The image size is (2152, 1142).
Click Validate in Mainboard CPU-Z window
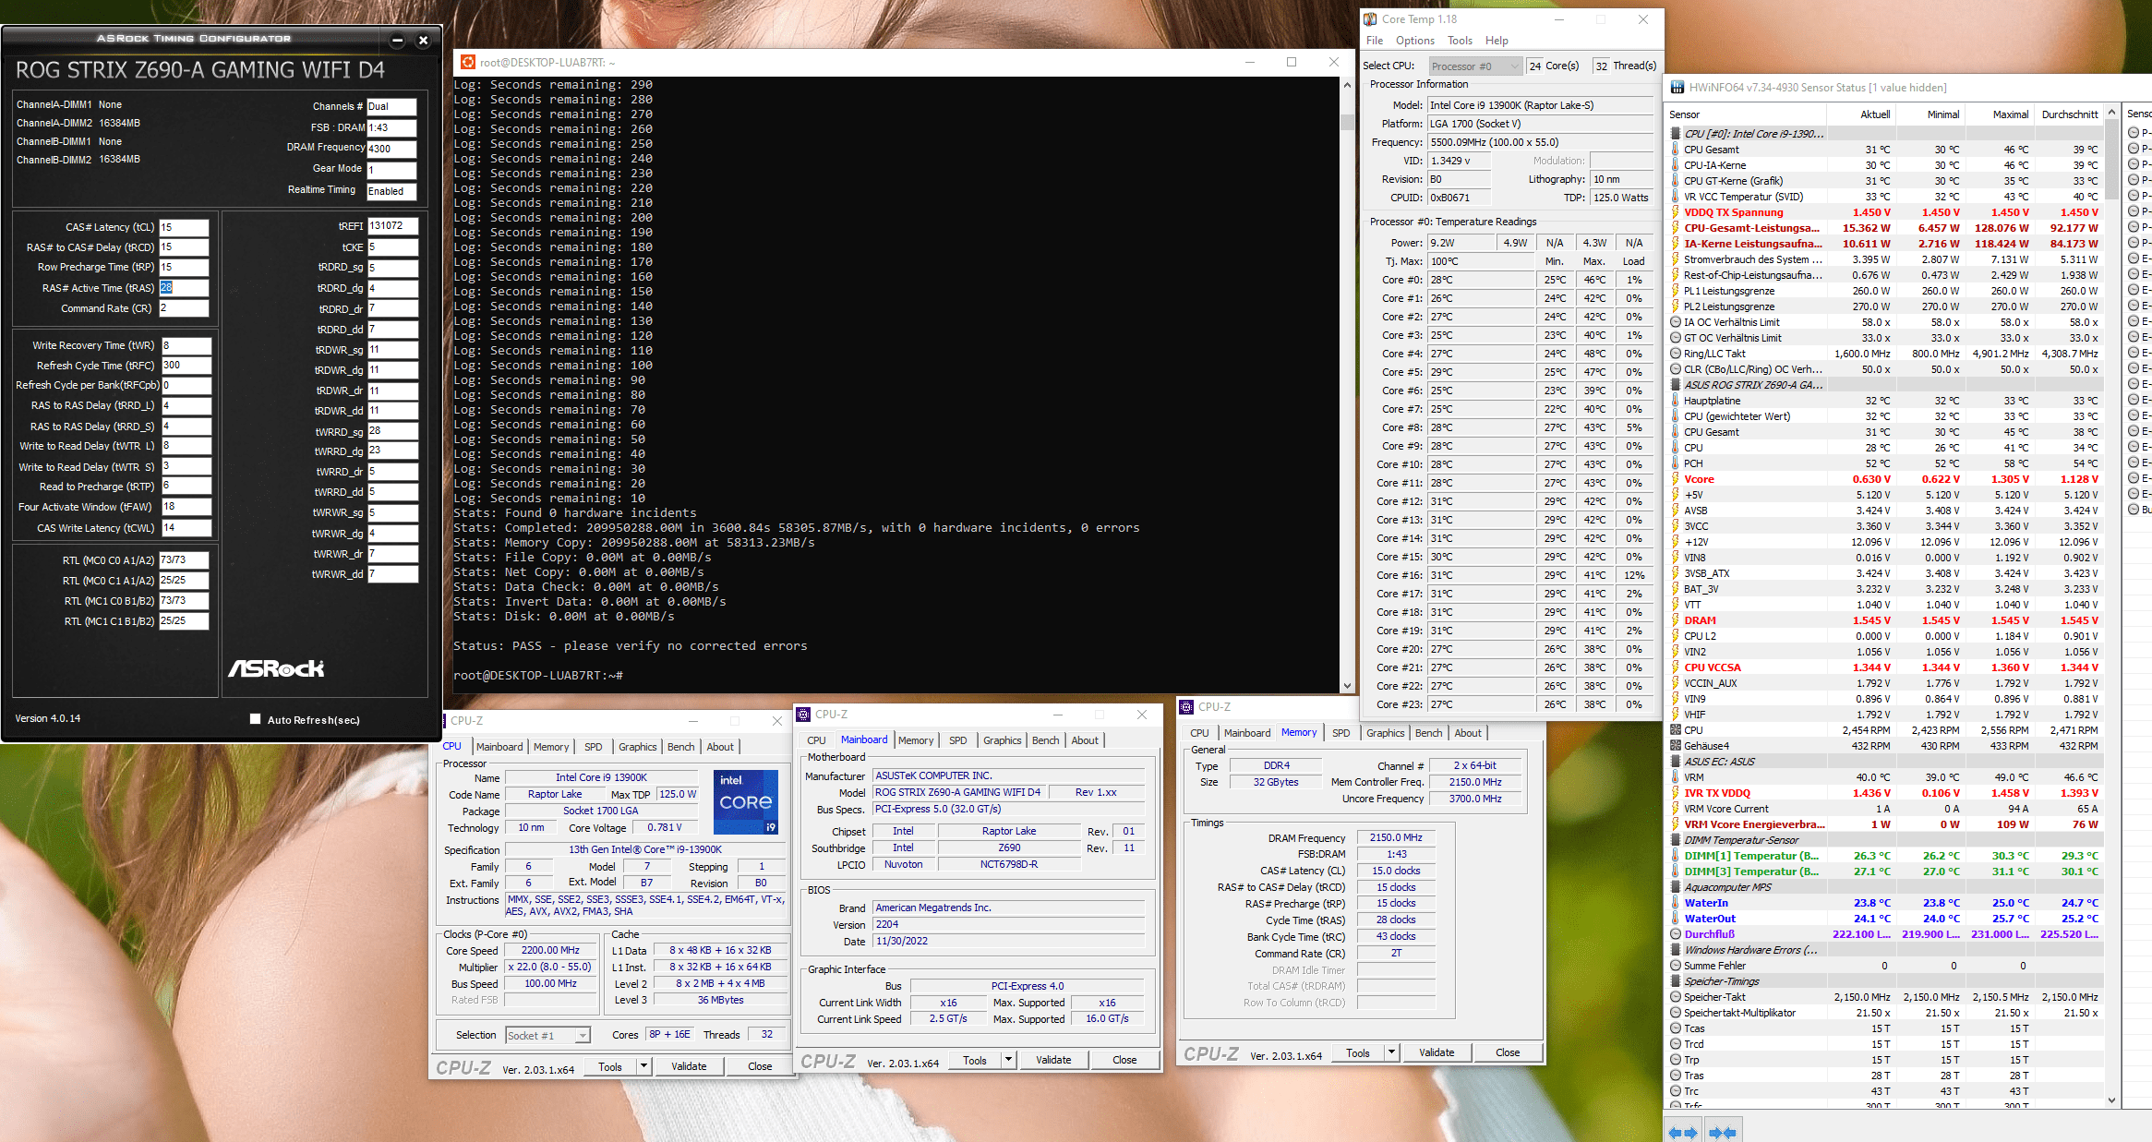tap(1052, 1060)
